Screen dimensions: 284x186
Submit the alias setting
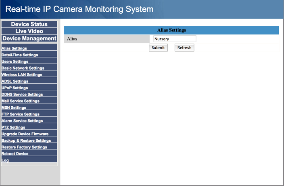pos(158,48)
